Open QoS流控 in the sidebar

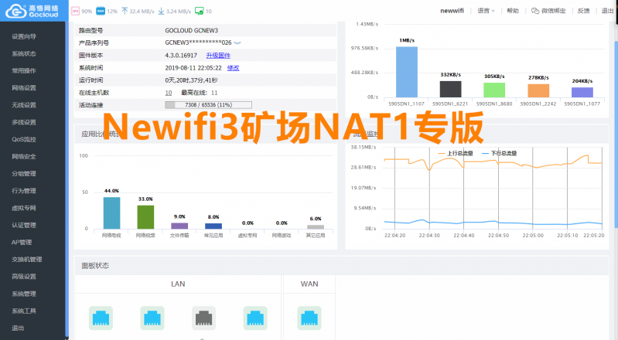24,139
